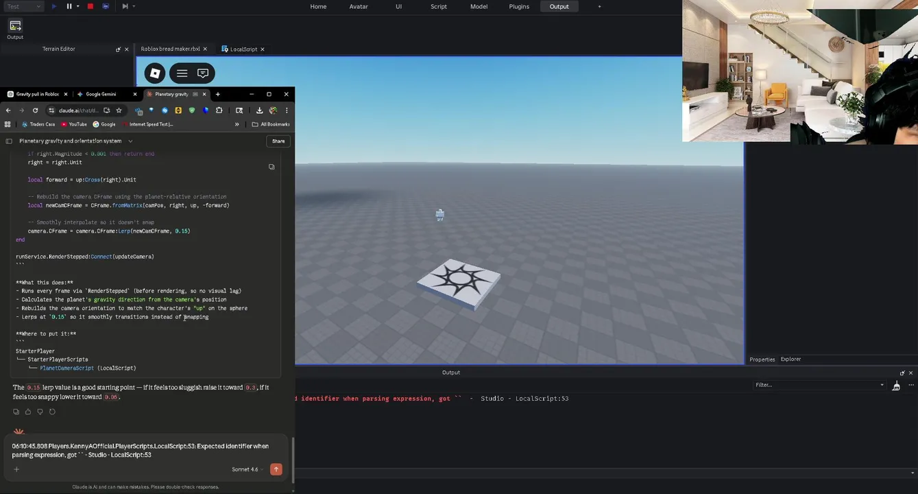The width and height of the screenshot is (918, 494).
Task: Select the Output ribbon tab
Action: pyautogui.click(x=559, y=6)
